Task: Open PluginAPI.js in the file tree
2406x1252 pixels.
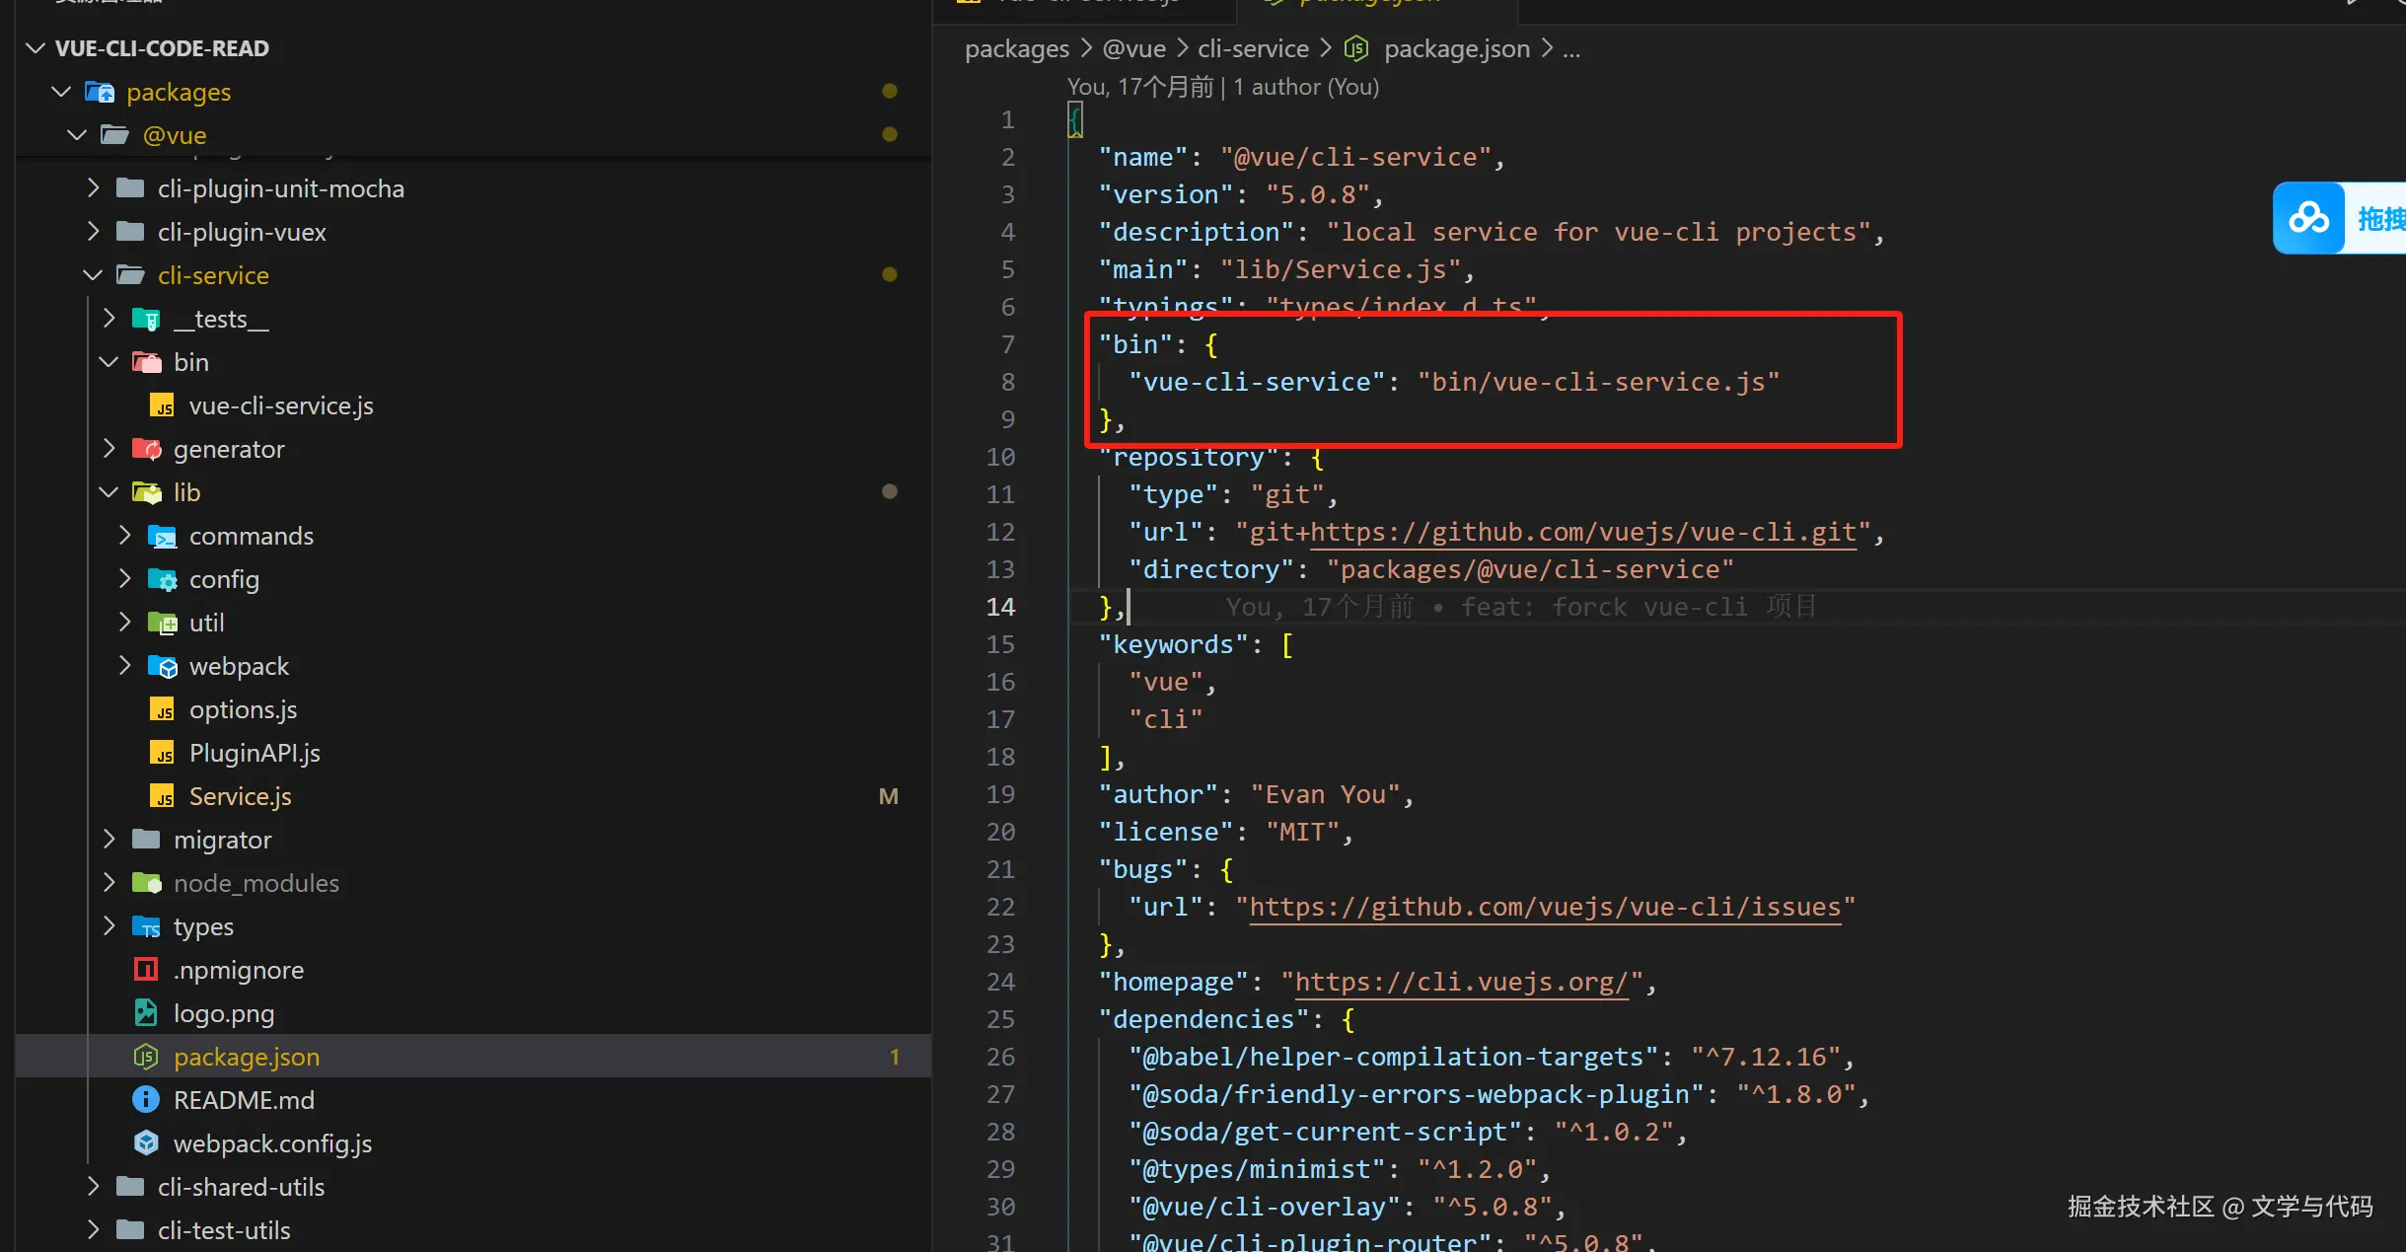Action: (x=255, y=754)
